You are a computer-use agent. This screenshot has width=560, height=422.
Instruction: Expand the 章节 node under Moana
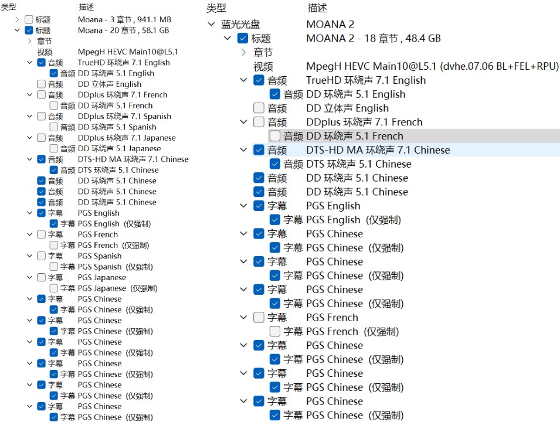coord(30,41)
